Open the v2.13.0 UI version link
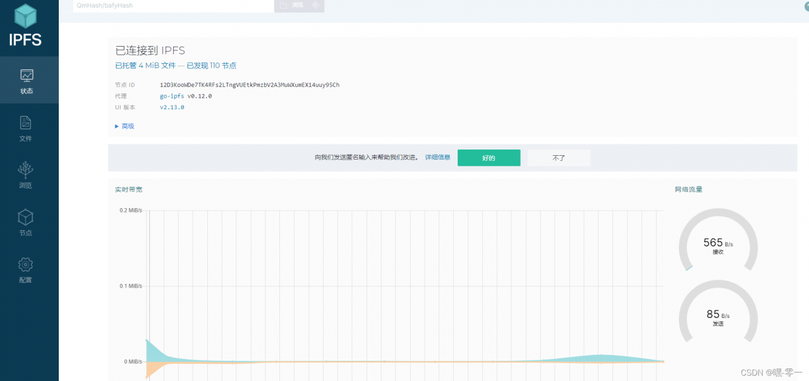 (172, 107)
